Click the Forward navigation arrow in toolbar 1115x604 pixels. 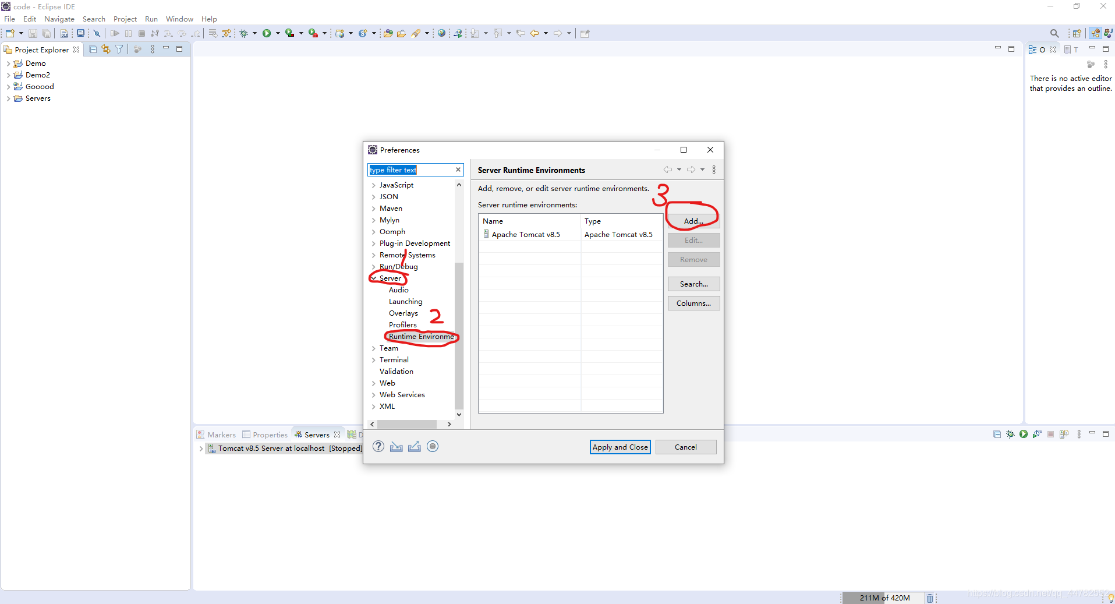(557, 33)
